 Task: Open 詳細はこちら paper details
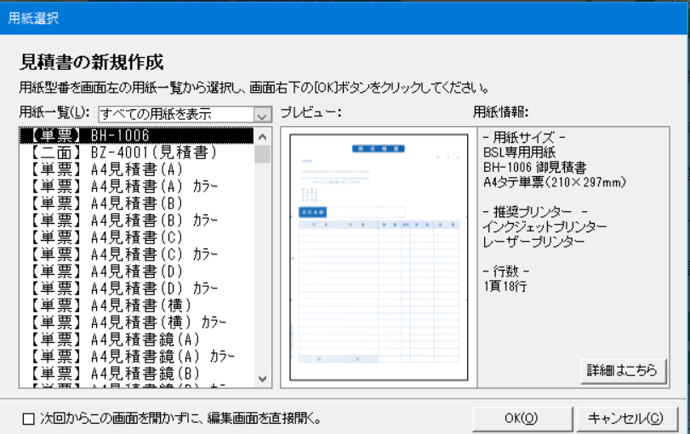[622, 370]
